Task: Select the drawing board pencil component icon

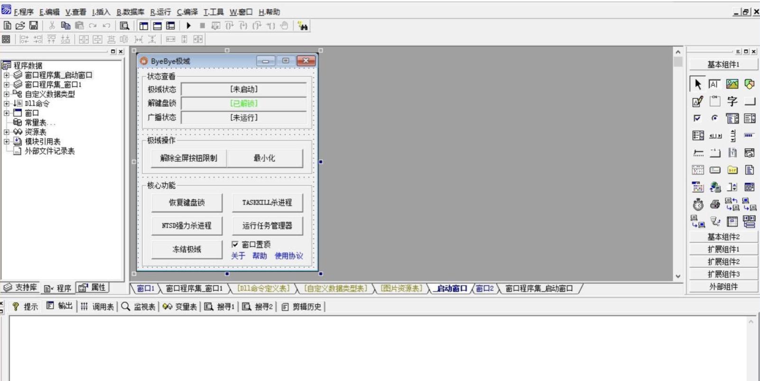Action: pyautogui.click(x=697, y=101)
